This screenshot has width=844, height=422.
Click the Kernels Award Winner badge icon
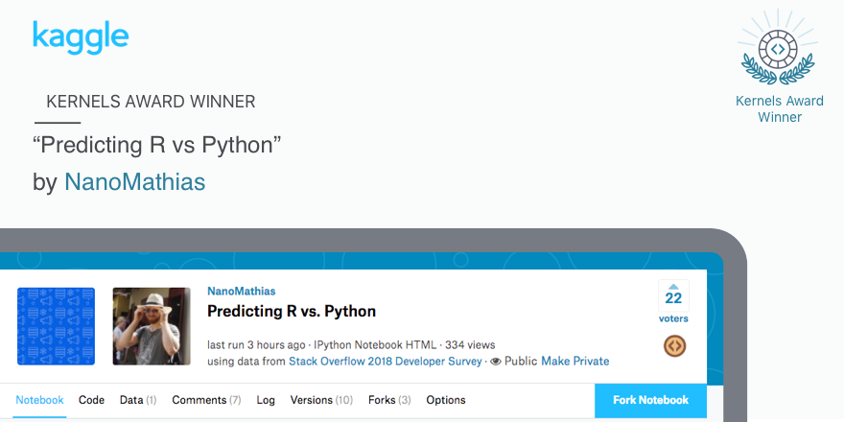coord(777,49)
